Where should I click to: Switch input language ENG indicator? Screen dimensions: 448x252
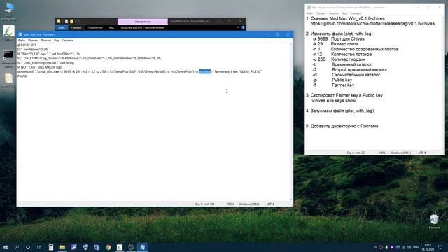click(x=416, y=247)
